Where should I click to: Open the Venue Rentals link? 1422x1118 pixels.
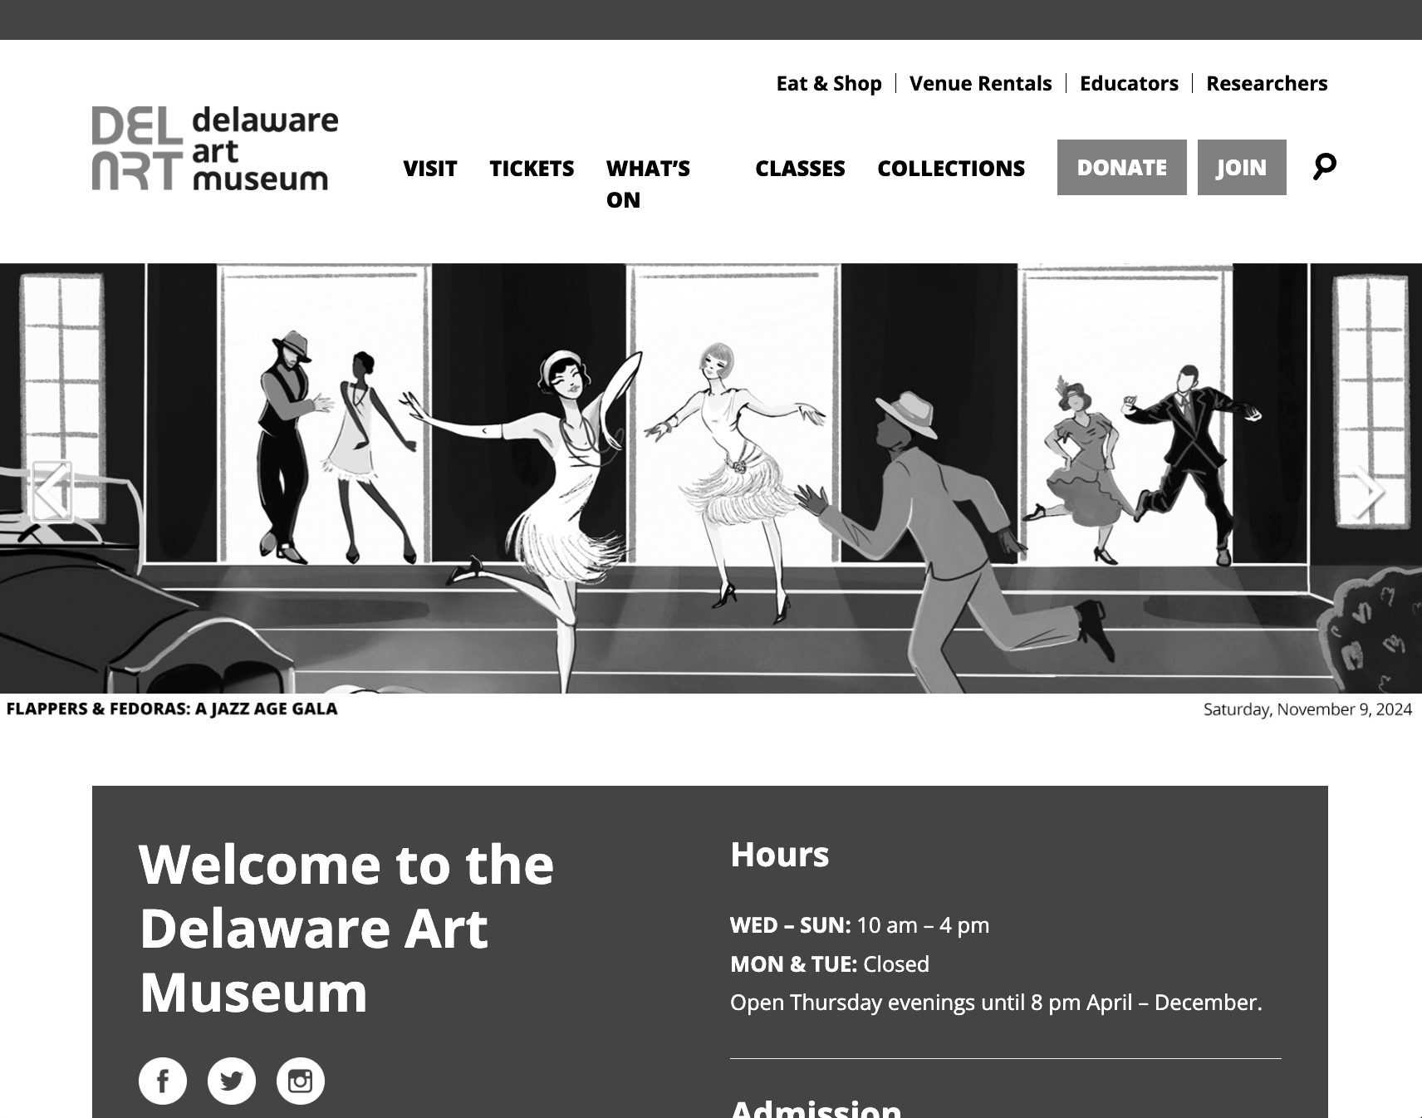(x=980, y=84)
